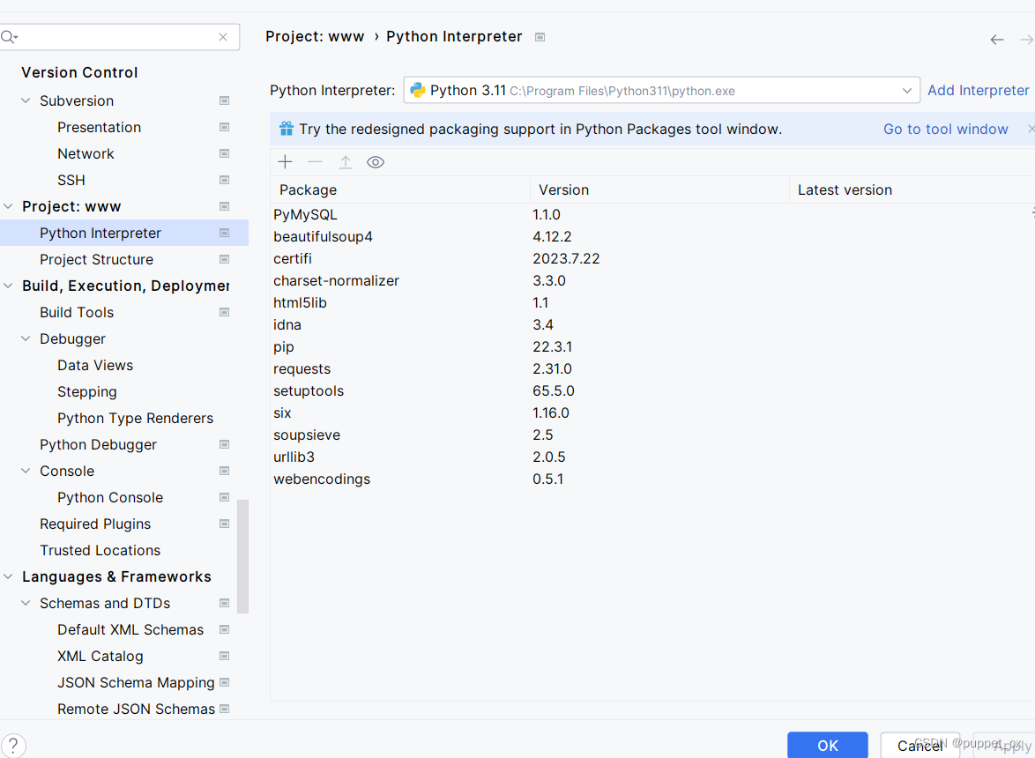Screen dimensions: 1035x758
Task: Collapse the Subversion section
Action: (25, 100)
